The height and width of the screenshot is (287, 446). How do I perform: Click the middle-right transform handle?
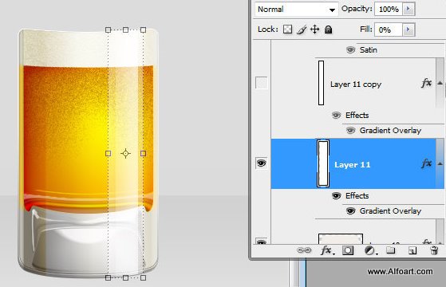coord(143,153)
